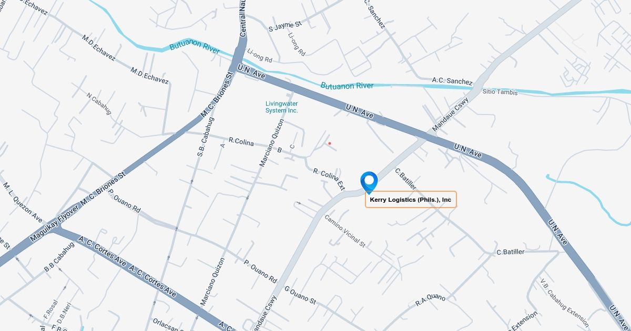Click the Li-ong Rd label

click(x=259, y=56)
